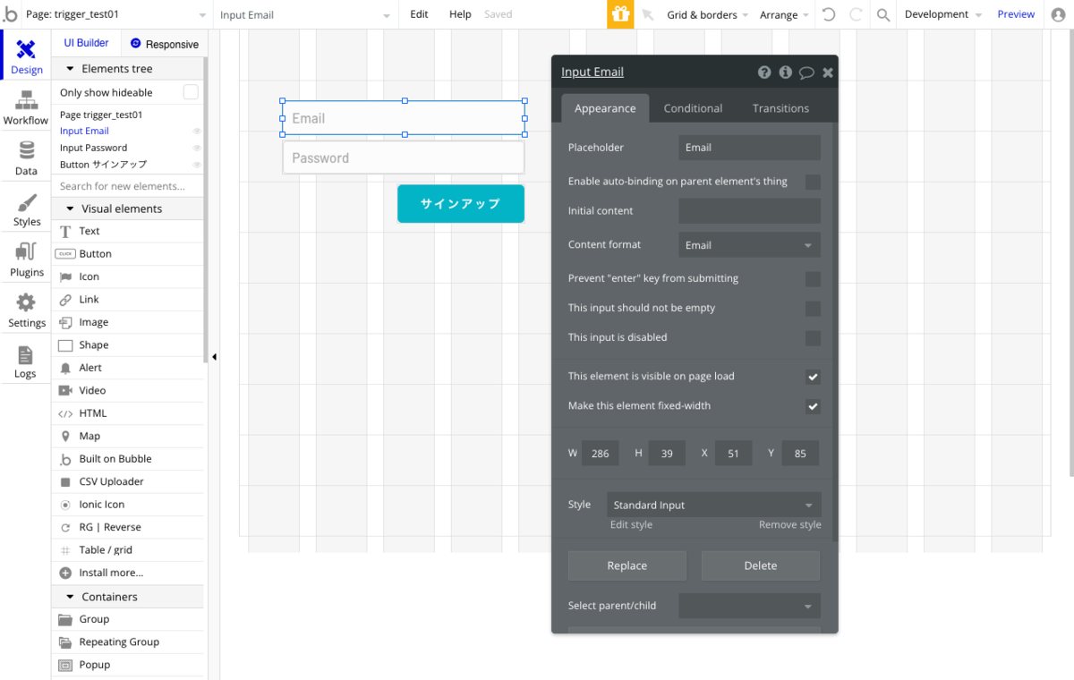1074x680 pixels.
Task: Select the HTML visual element
Action: click(127, 413)
